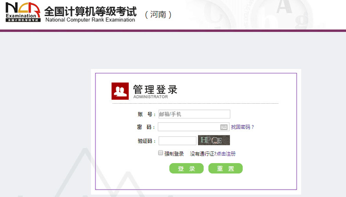Image resolution: width=346 pixels, height=197 pixels.
Task: Select the (河南) province label
Action: point(158,14)
